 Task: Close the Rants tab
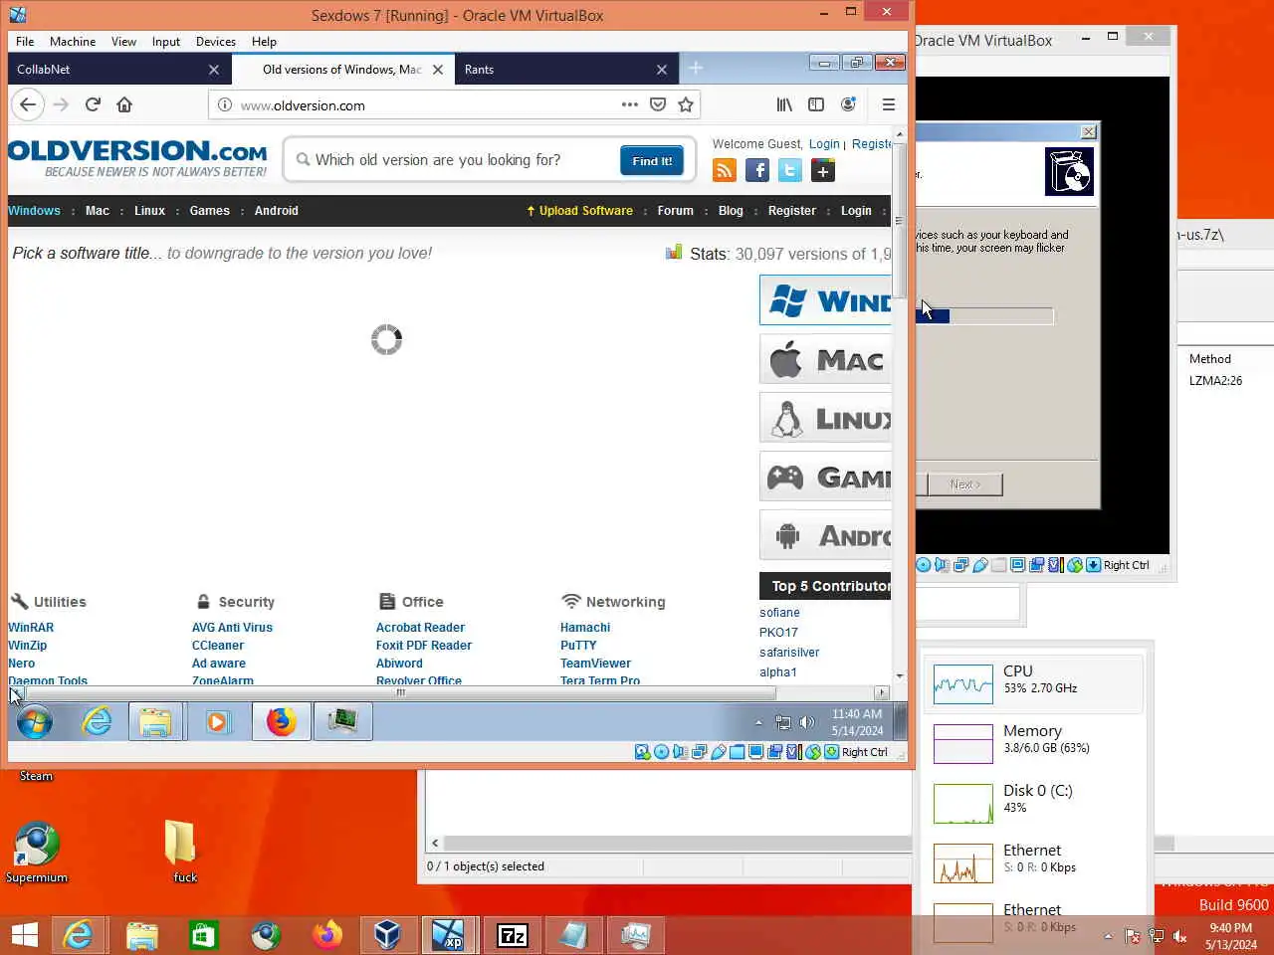coord(662,70)
